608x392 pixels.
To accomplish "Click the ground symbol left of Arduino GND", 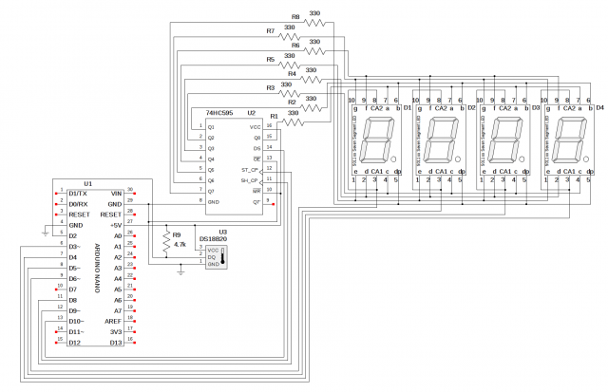I will pyautogui.click(x=46, y=233).
